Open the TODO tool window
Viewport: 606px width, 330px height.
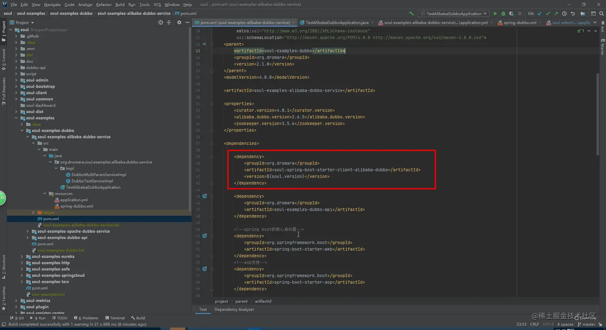59,318
